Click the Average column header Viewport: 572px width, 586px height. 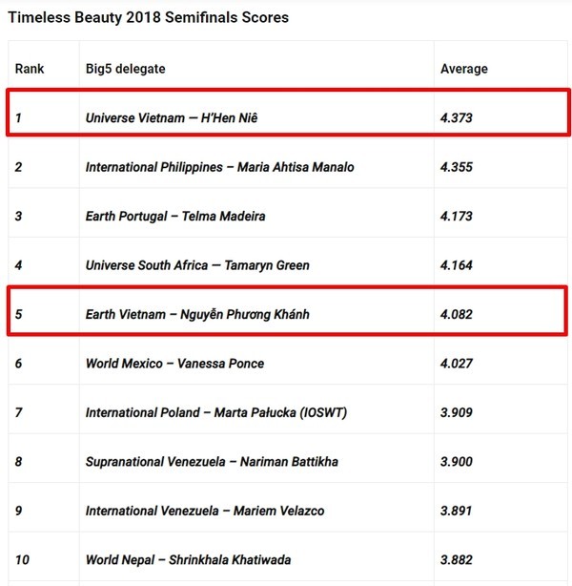click(464, 69)
